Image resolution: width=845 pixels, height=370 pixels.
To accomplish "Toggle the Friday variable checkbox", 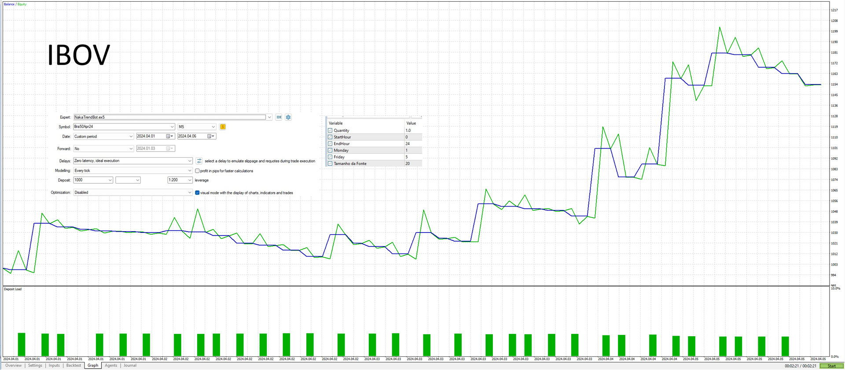I will point(330,157).
